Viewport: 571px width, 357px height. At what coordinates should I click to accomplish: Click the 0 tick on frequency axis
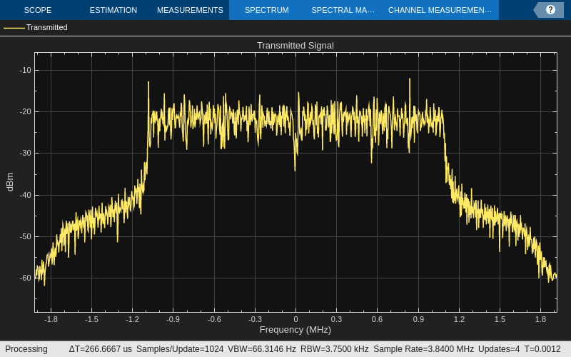pyautogui.click(x=295, y=319)
